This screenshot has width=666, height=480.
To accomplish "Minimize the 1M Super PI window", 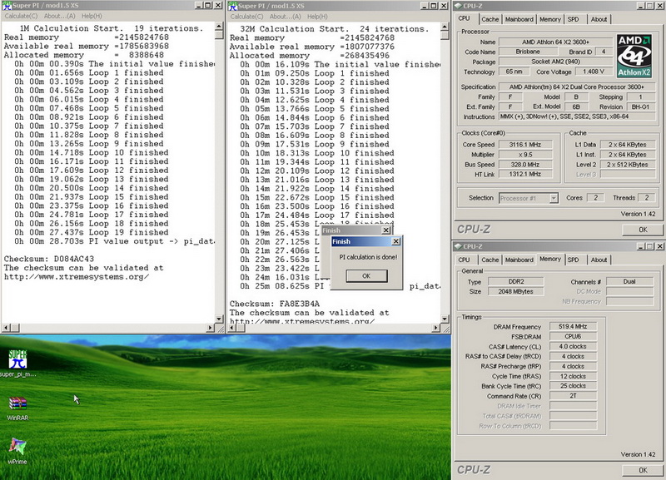I will pyautogui.click(x=199, y=6).
